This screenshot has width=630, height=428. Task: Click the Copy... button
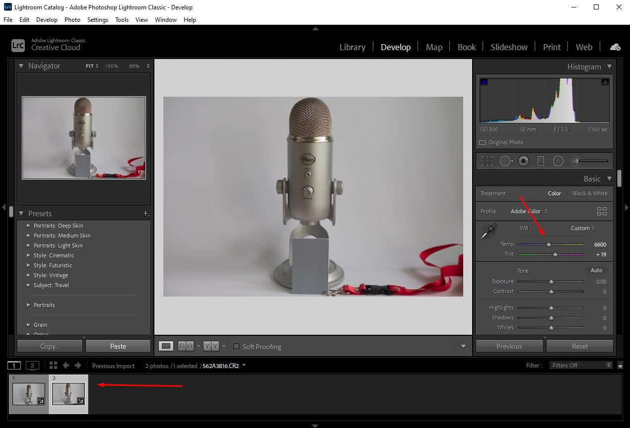pos(50,346)
